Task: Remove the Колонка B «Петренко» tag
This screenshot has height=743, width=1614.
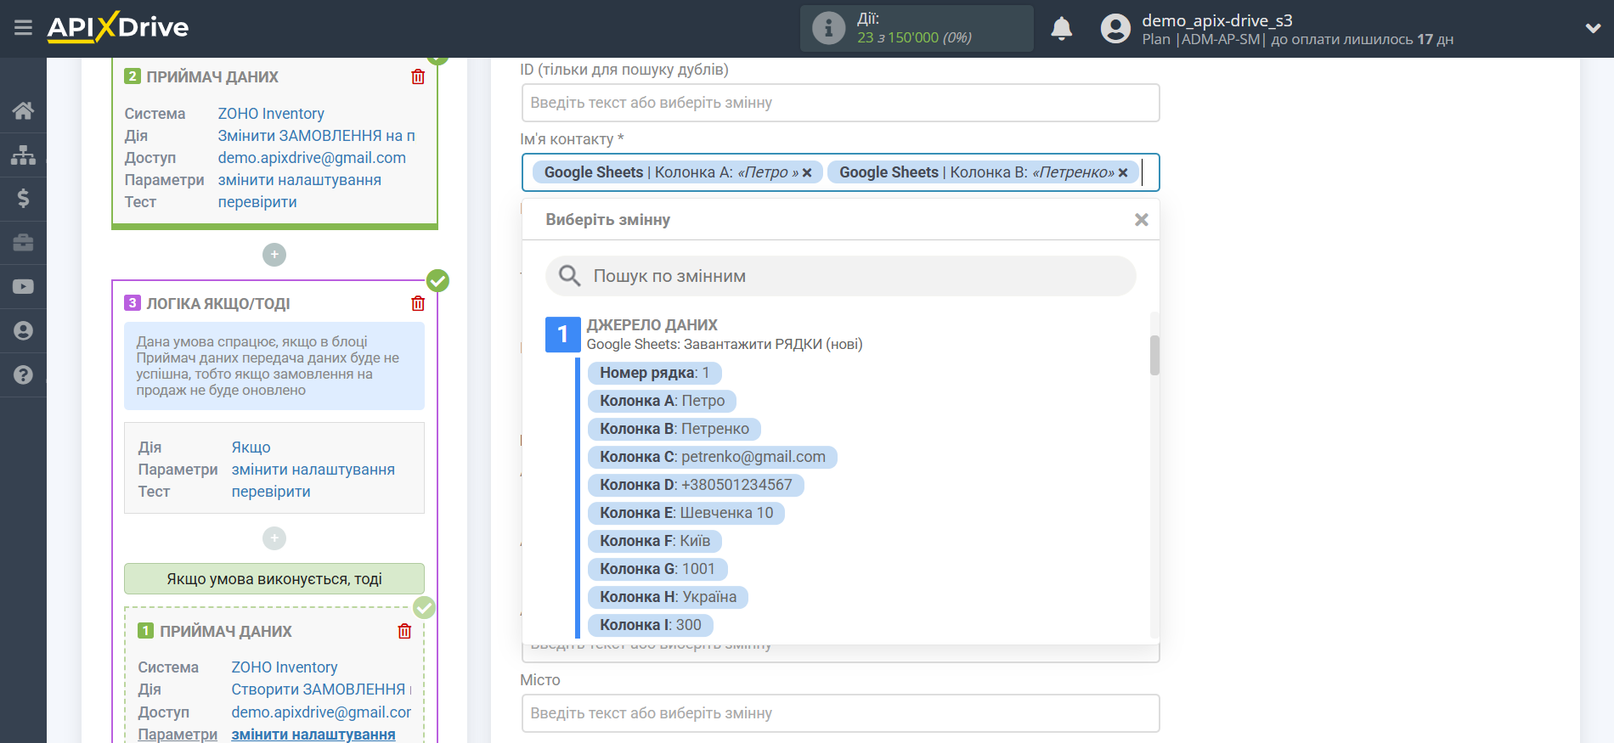Action: point(1123,172)
